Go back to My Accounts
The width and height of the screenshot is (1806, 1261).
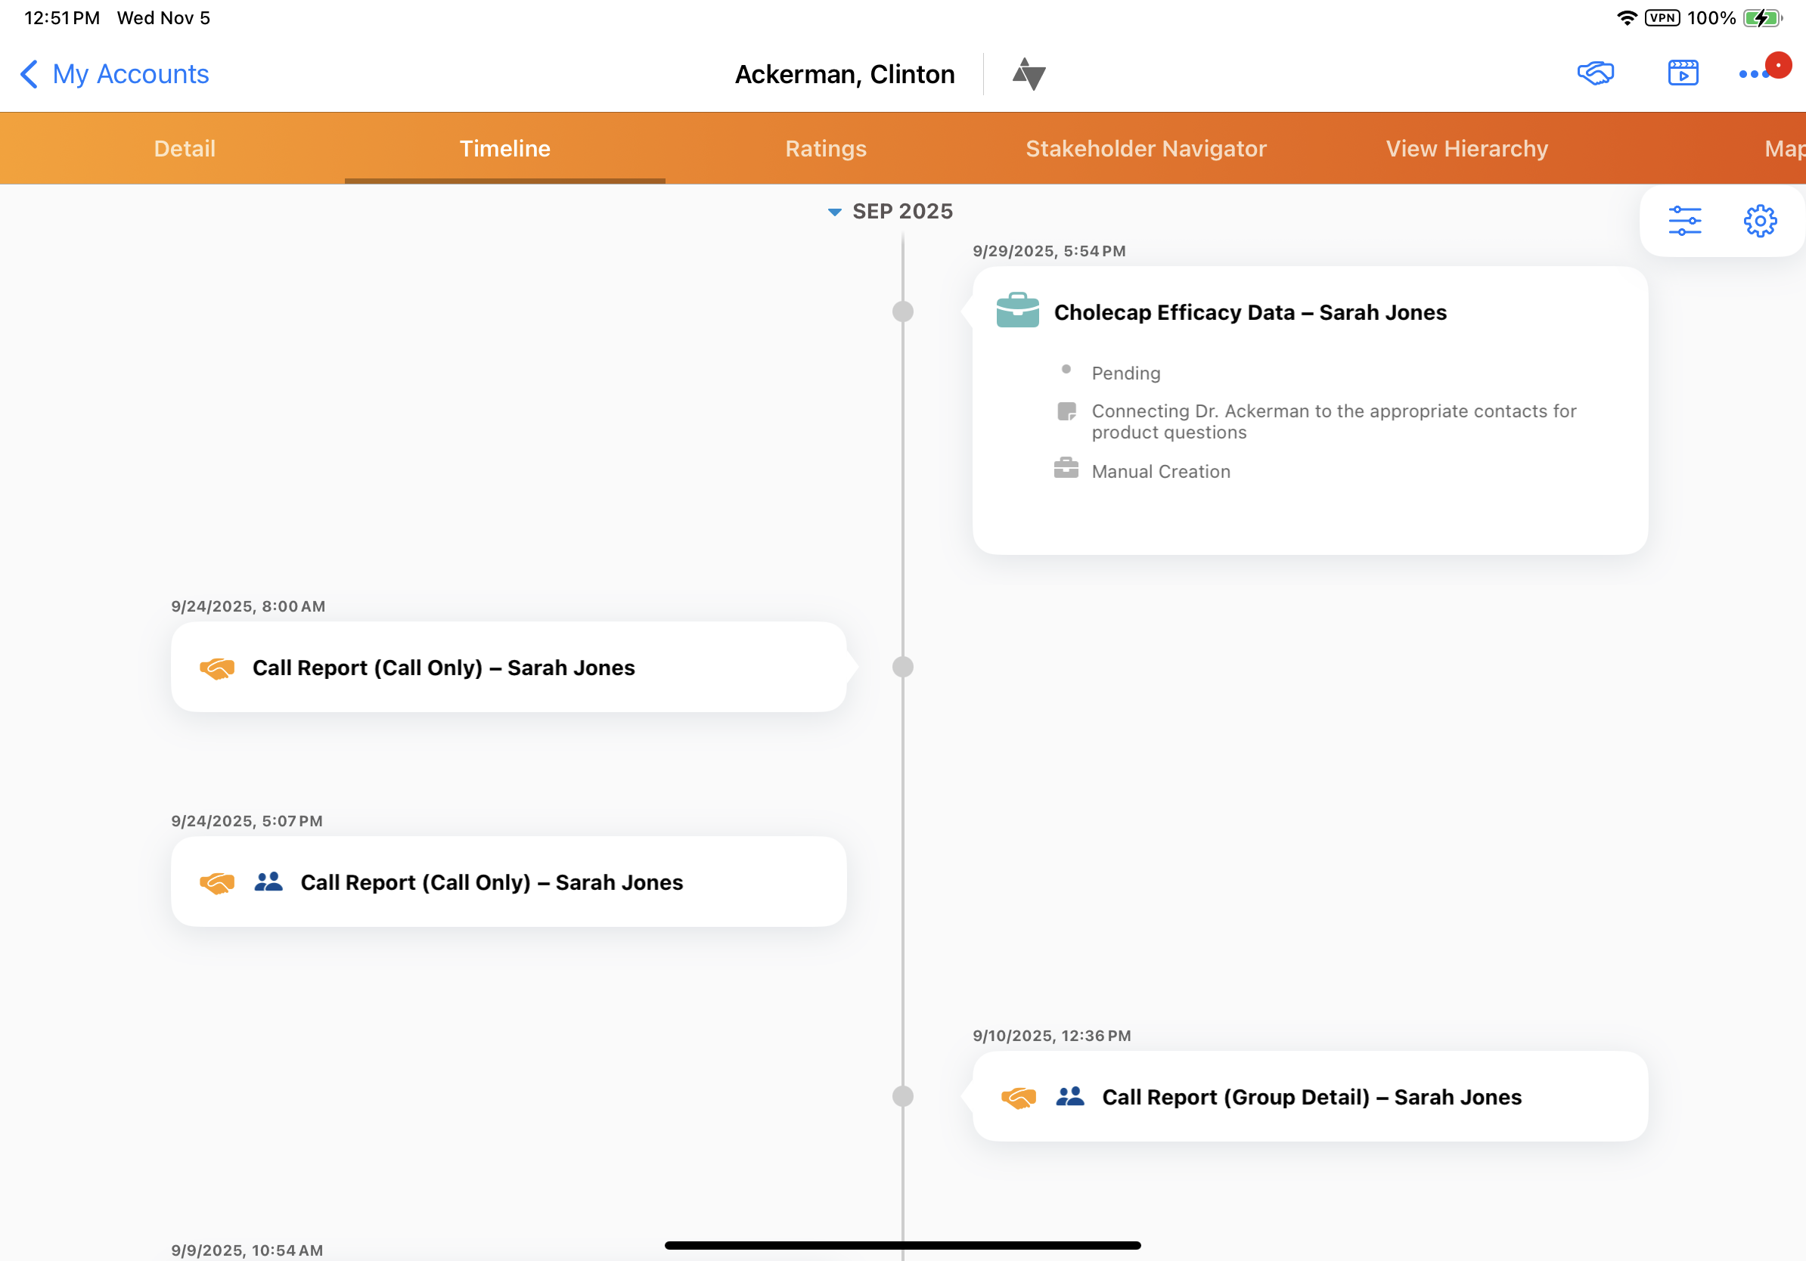pos(114,74)
